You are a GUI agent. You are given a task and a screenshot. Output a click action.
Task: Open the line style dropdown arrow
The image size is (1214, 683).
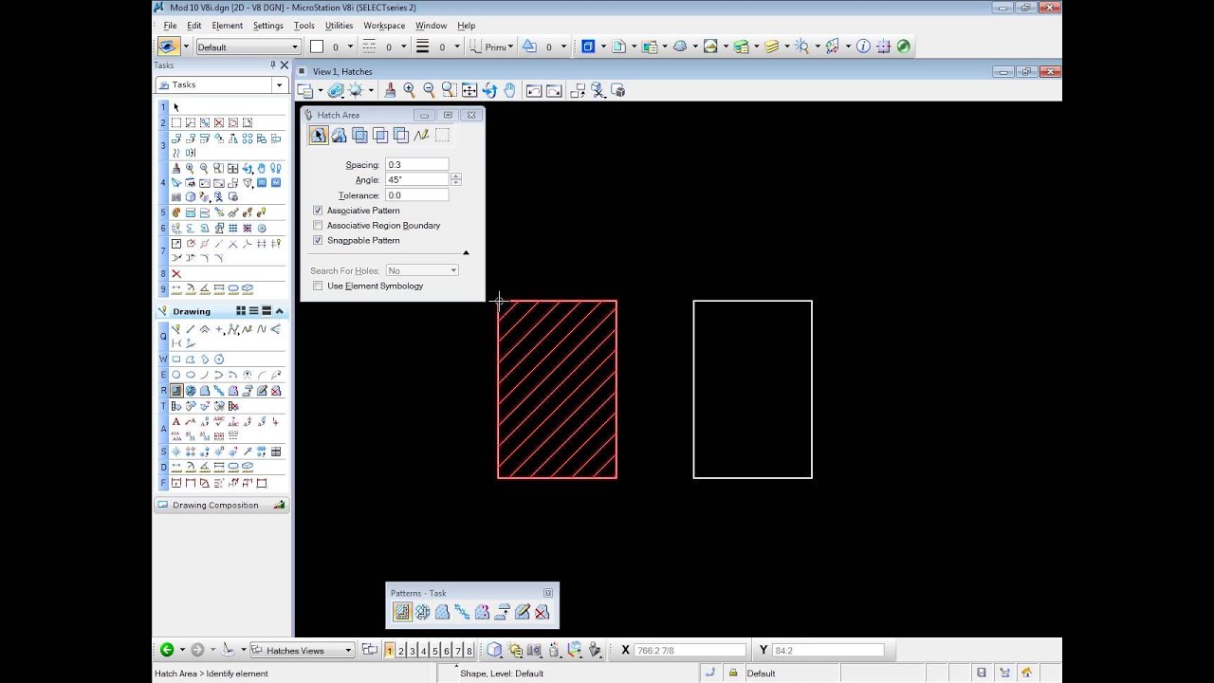(403, 46)
